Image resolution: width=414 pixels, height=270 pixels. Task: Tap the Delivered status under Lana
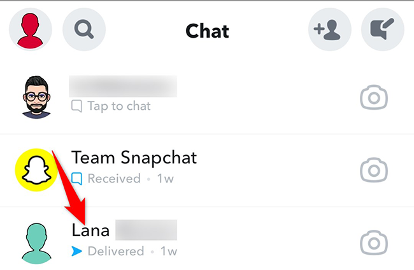(116, 251)
